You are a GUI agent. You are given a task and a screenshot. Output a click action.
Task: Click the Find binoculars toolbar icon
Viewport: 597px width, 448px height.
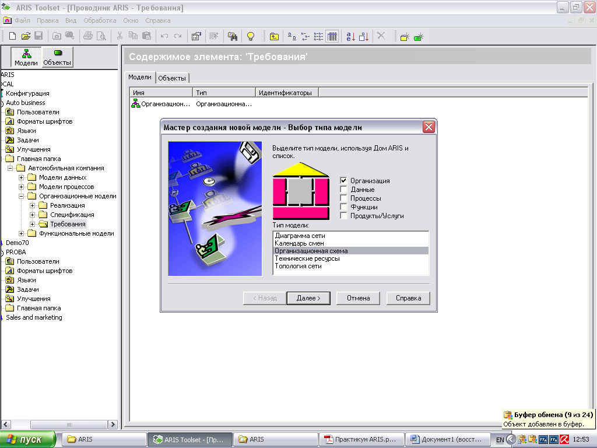pos(232,36)
